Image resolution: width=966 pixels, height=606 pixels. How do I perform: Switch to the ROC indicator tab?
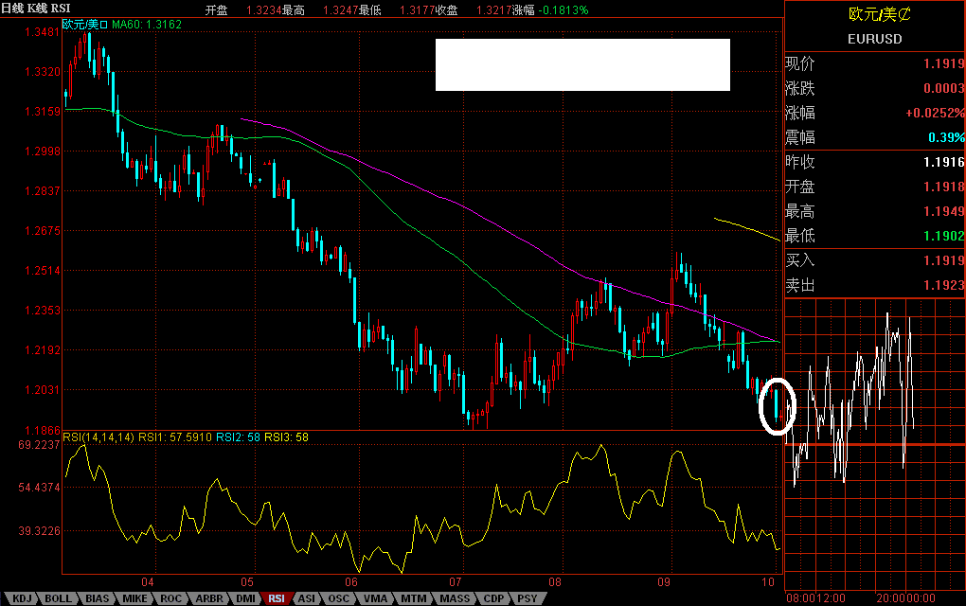170,598
